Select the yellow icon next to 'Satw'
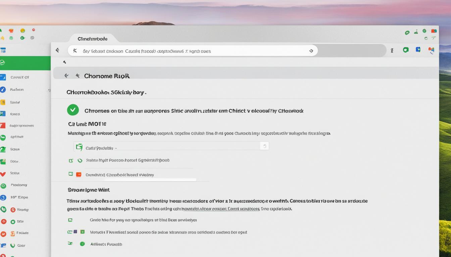The height and width of the screenshot is (257, 451). click(x=2, y=102)
